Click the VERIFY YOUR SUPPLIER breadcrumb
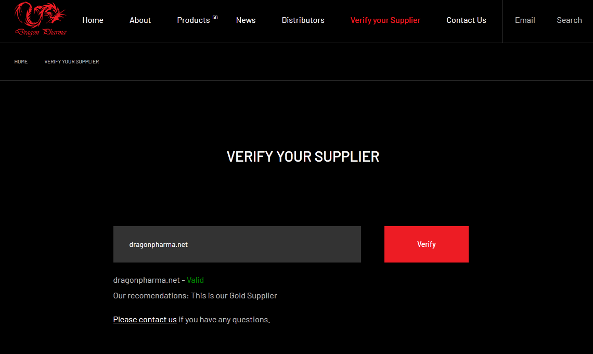This screenshot has height=354, width=593. (x=71, y=61)
